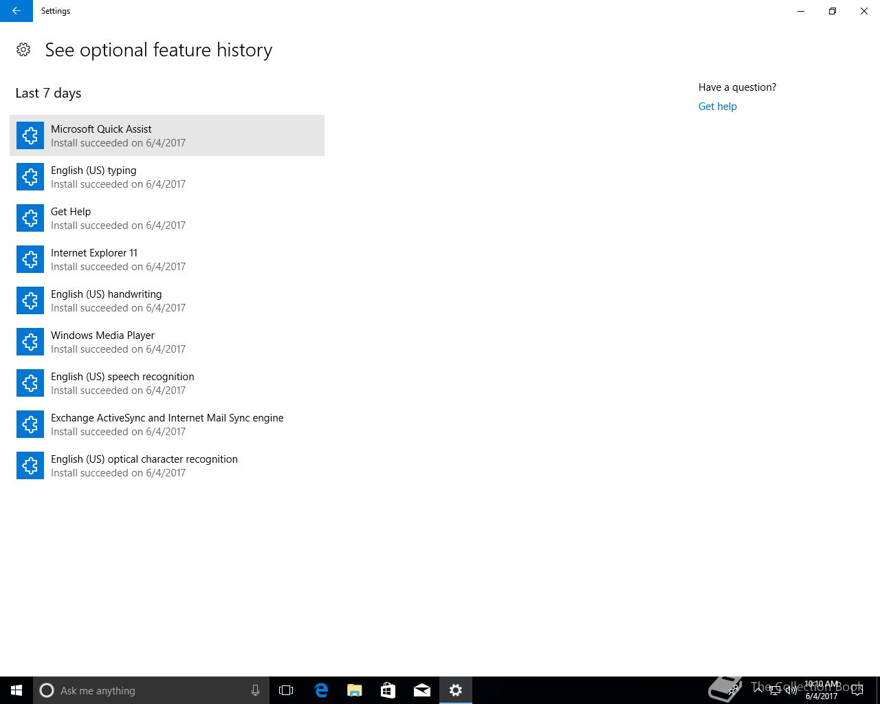Select English (US) speech recognition entry

(167, 383)
